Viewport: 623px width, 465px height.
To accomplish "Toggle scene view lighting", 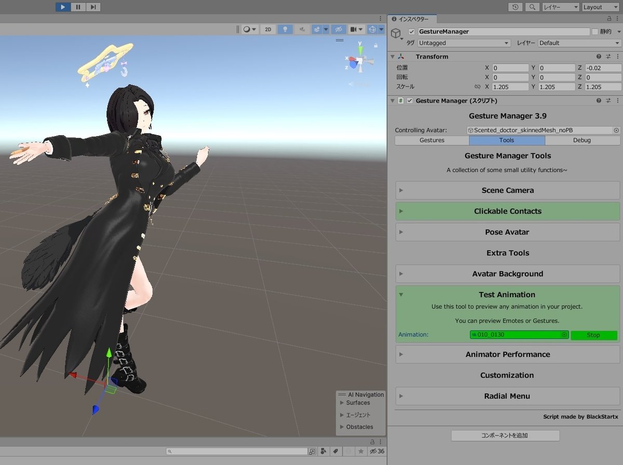I will click(285, 29).
